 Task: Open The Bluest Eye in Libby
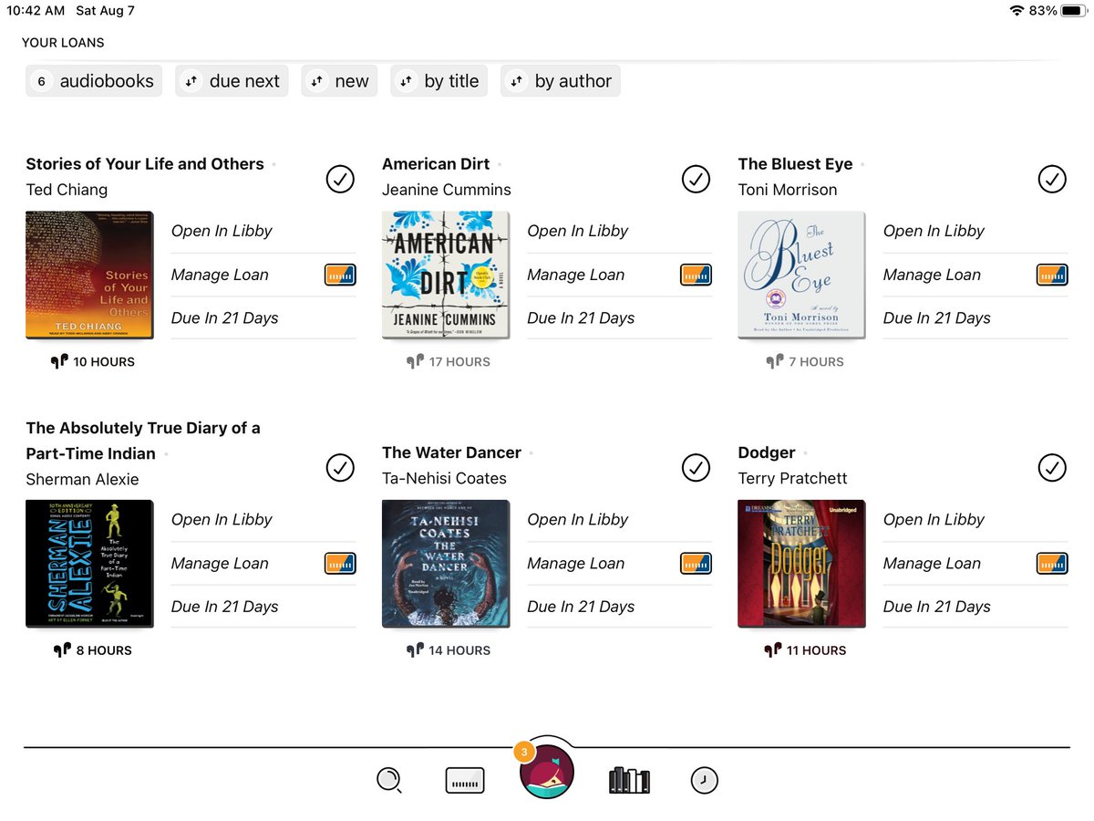934,231
